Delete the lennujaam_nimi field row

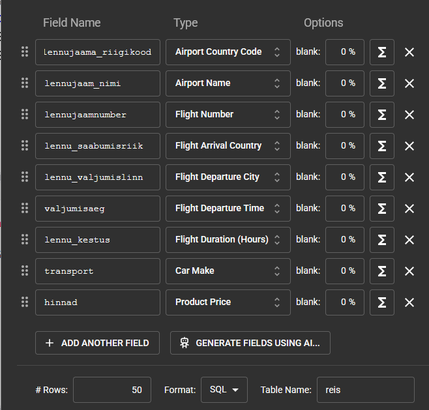pos(409,83)
